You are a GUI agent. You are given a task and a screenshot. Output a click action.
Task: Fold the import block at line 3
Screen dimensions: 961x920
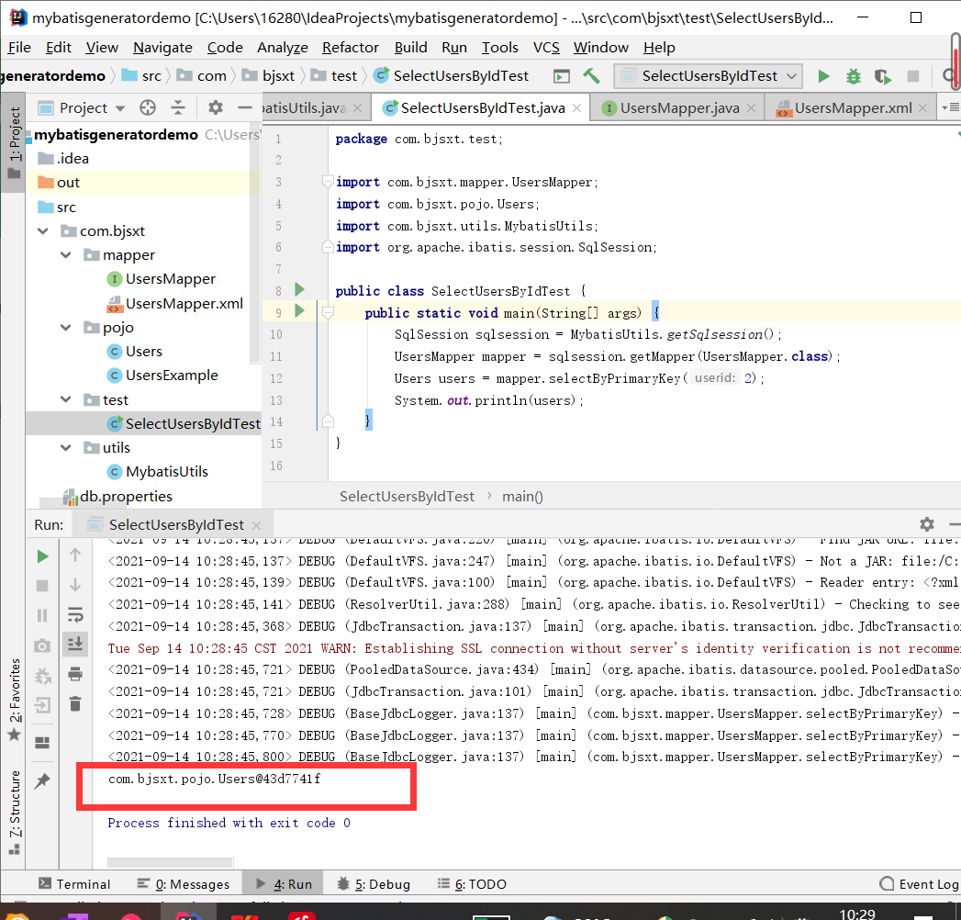tap(328, 182)
